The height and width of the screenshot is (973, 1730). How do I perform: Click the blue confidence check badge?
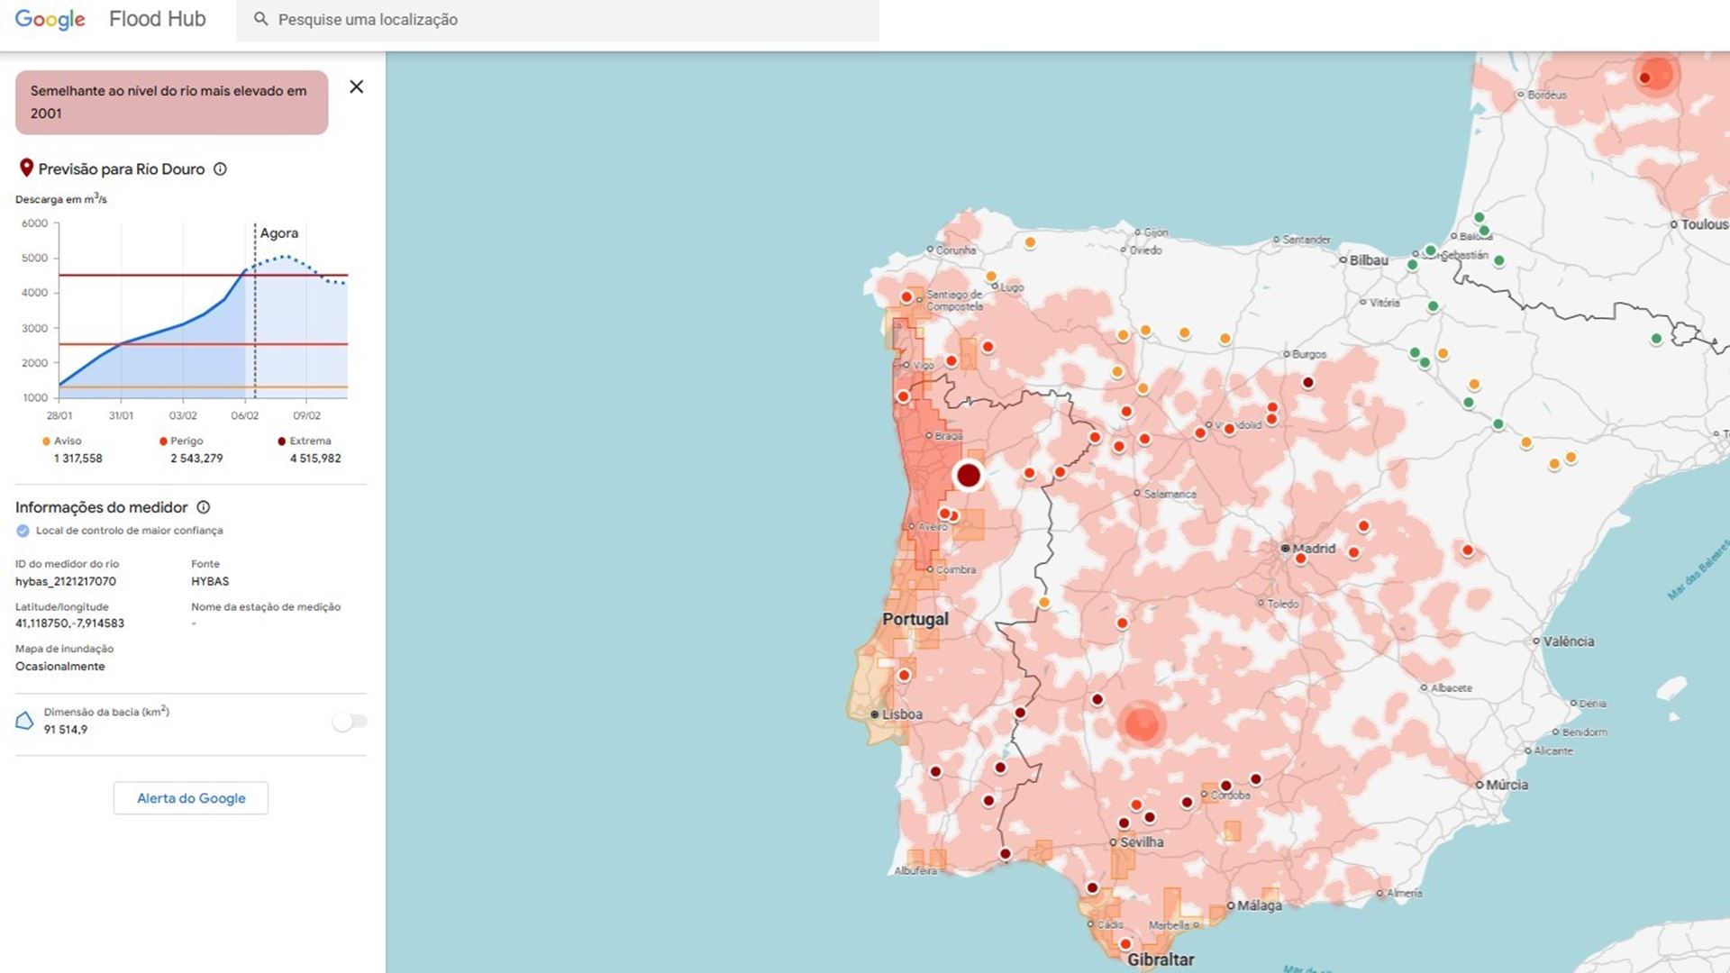coord(23,531)
